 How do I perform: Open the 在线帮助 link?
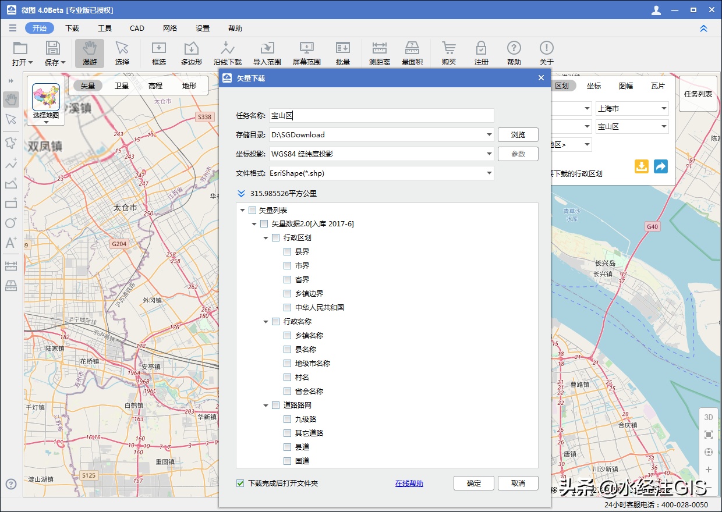pyautogui.click(x=409, y=483)
